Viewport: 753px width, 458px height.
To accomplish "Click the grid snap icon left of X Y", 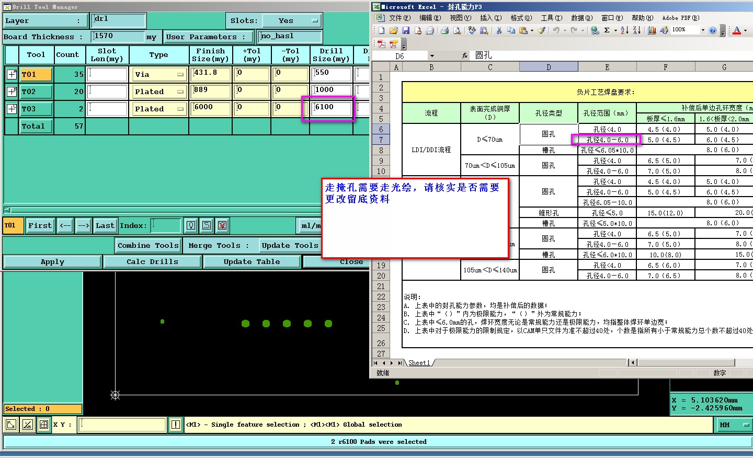I will 44,425.
